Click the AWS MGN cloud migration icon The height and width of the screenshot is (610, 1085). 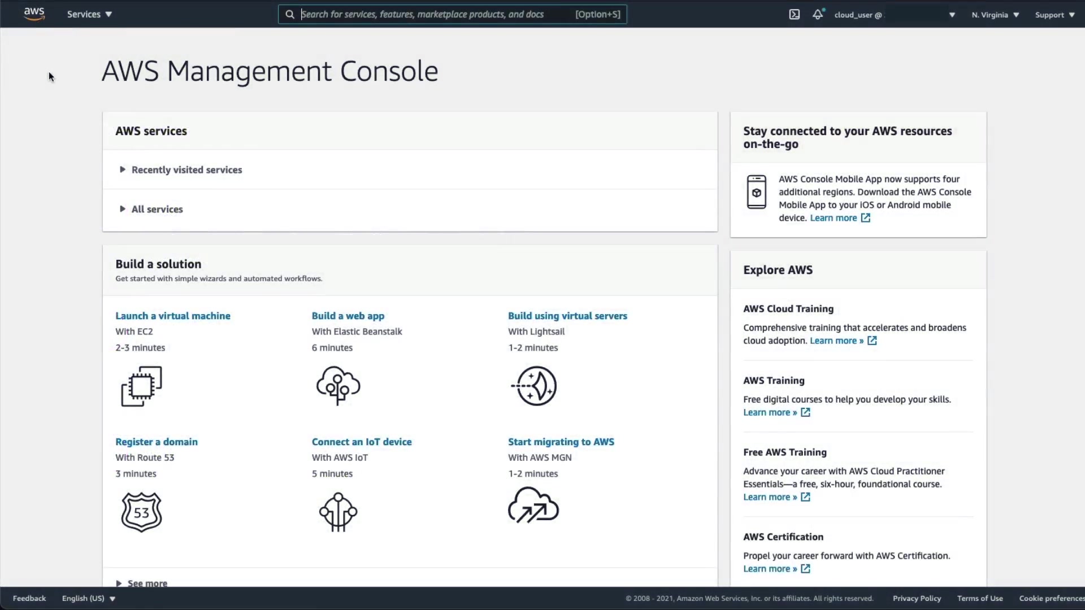coord(533,506)
